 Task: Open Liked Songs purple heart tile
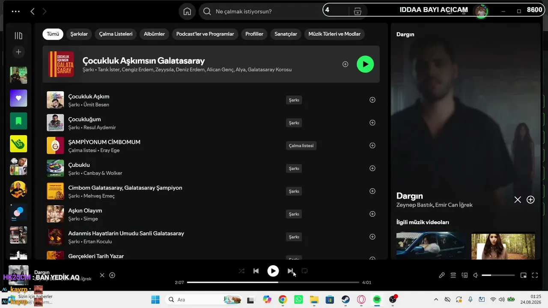(x=18, y=98)
